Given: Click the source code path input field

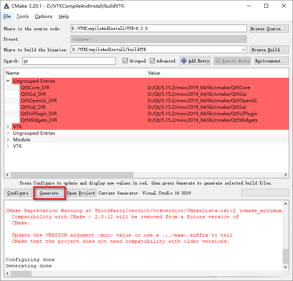Looking at the screenshot, I should click(159, 28).
